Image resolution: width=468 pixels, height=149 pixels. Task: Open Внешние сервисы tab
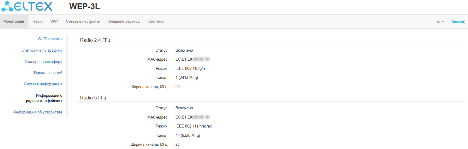[x=124, y=21]
